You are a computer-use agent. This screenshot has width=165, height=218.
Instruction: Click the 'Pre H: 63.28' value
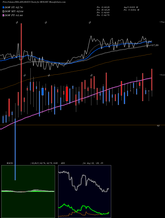[103, 10]
